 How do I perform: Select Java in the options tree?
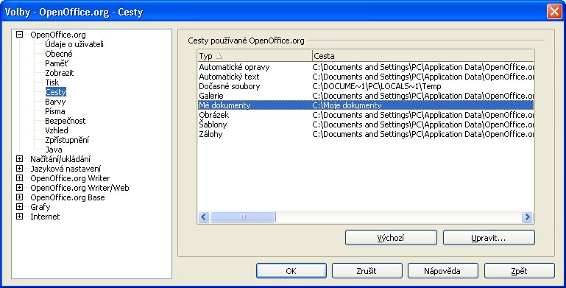point(54,150)
